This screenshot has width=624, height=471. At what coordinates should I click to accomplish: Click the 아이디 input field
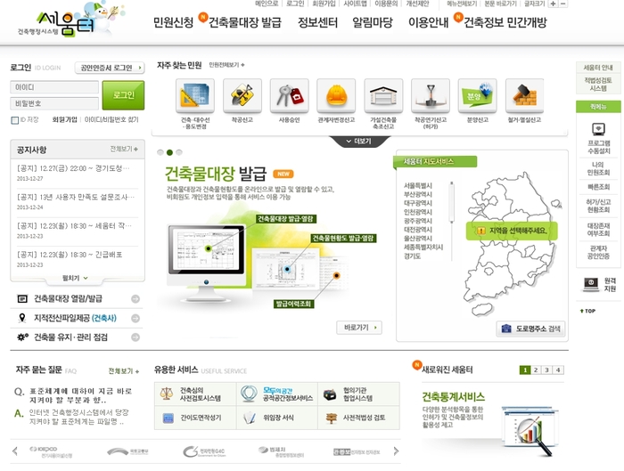click(53, 88)
